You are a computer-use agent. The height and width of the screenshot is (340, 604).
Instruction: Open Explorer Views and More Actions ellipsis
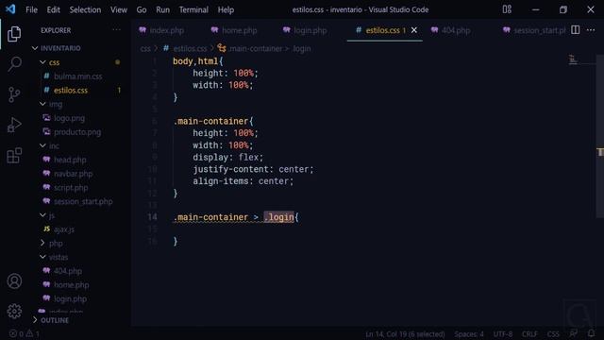[116, 30]
